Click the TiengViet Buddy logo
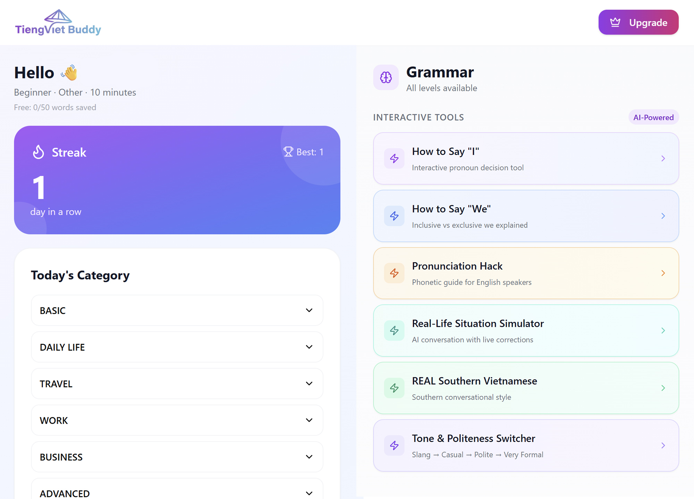694x499 pixels. (x=58, y=23)
